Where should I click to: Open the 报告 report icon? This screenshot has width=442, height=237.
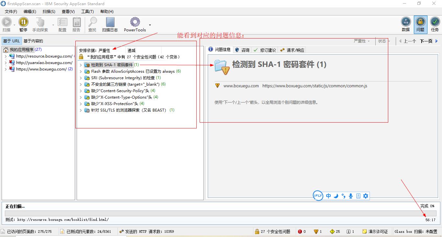tap(76, 22)
